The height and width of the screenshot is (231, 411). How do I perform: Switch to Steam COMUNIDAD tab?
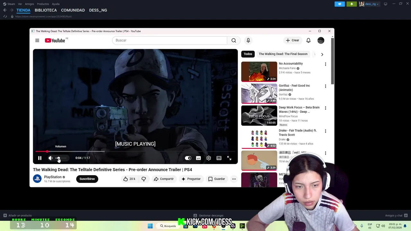[x=73, y=10]
